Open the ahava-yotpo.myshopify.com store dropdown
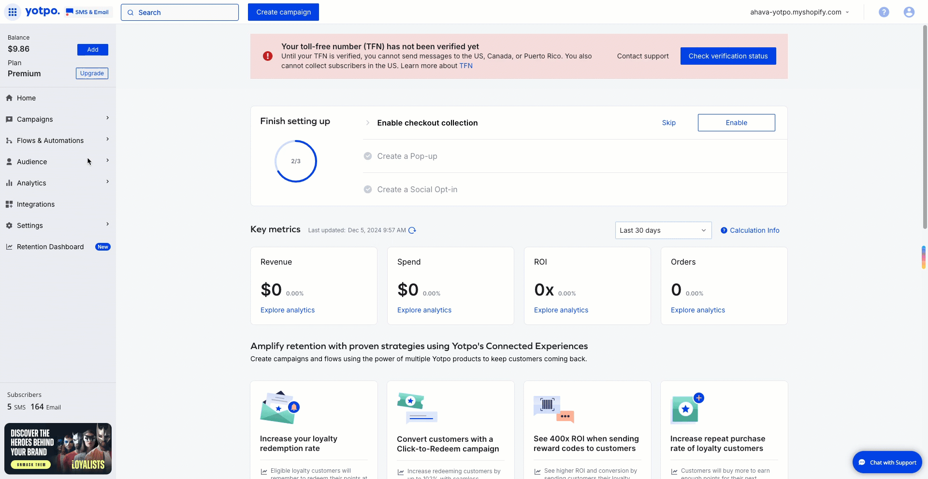This screenshot has height=479, width=928. (799, 12)
